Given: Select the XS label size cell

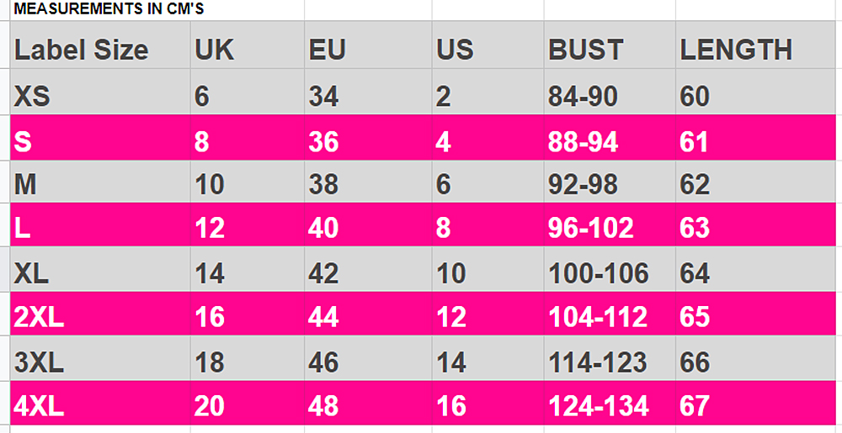Looking at the screenshot, I should click(32, 97).
